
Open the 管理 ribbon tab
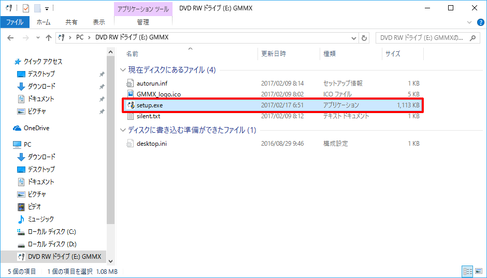tap(143, 22)
